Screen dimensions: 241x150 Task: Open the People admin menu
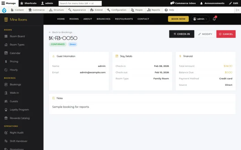(x=137, y=10)
